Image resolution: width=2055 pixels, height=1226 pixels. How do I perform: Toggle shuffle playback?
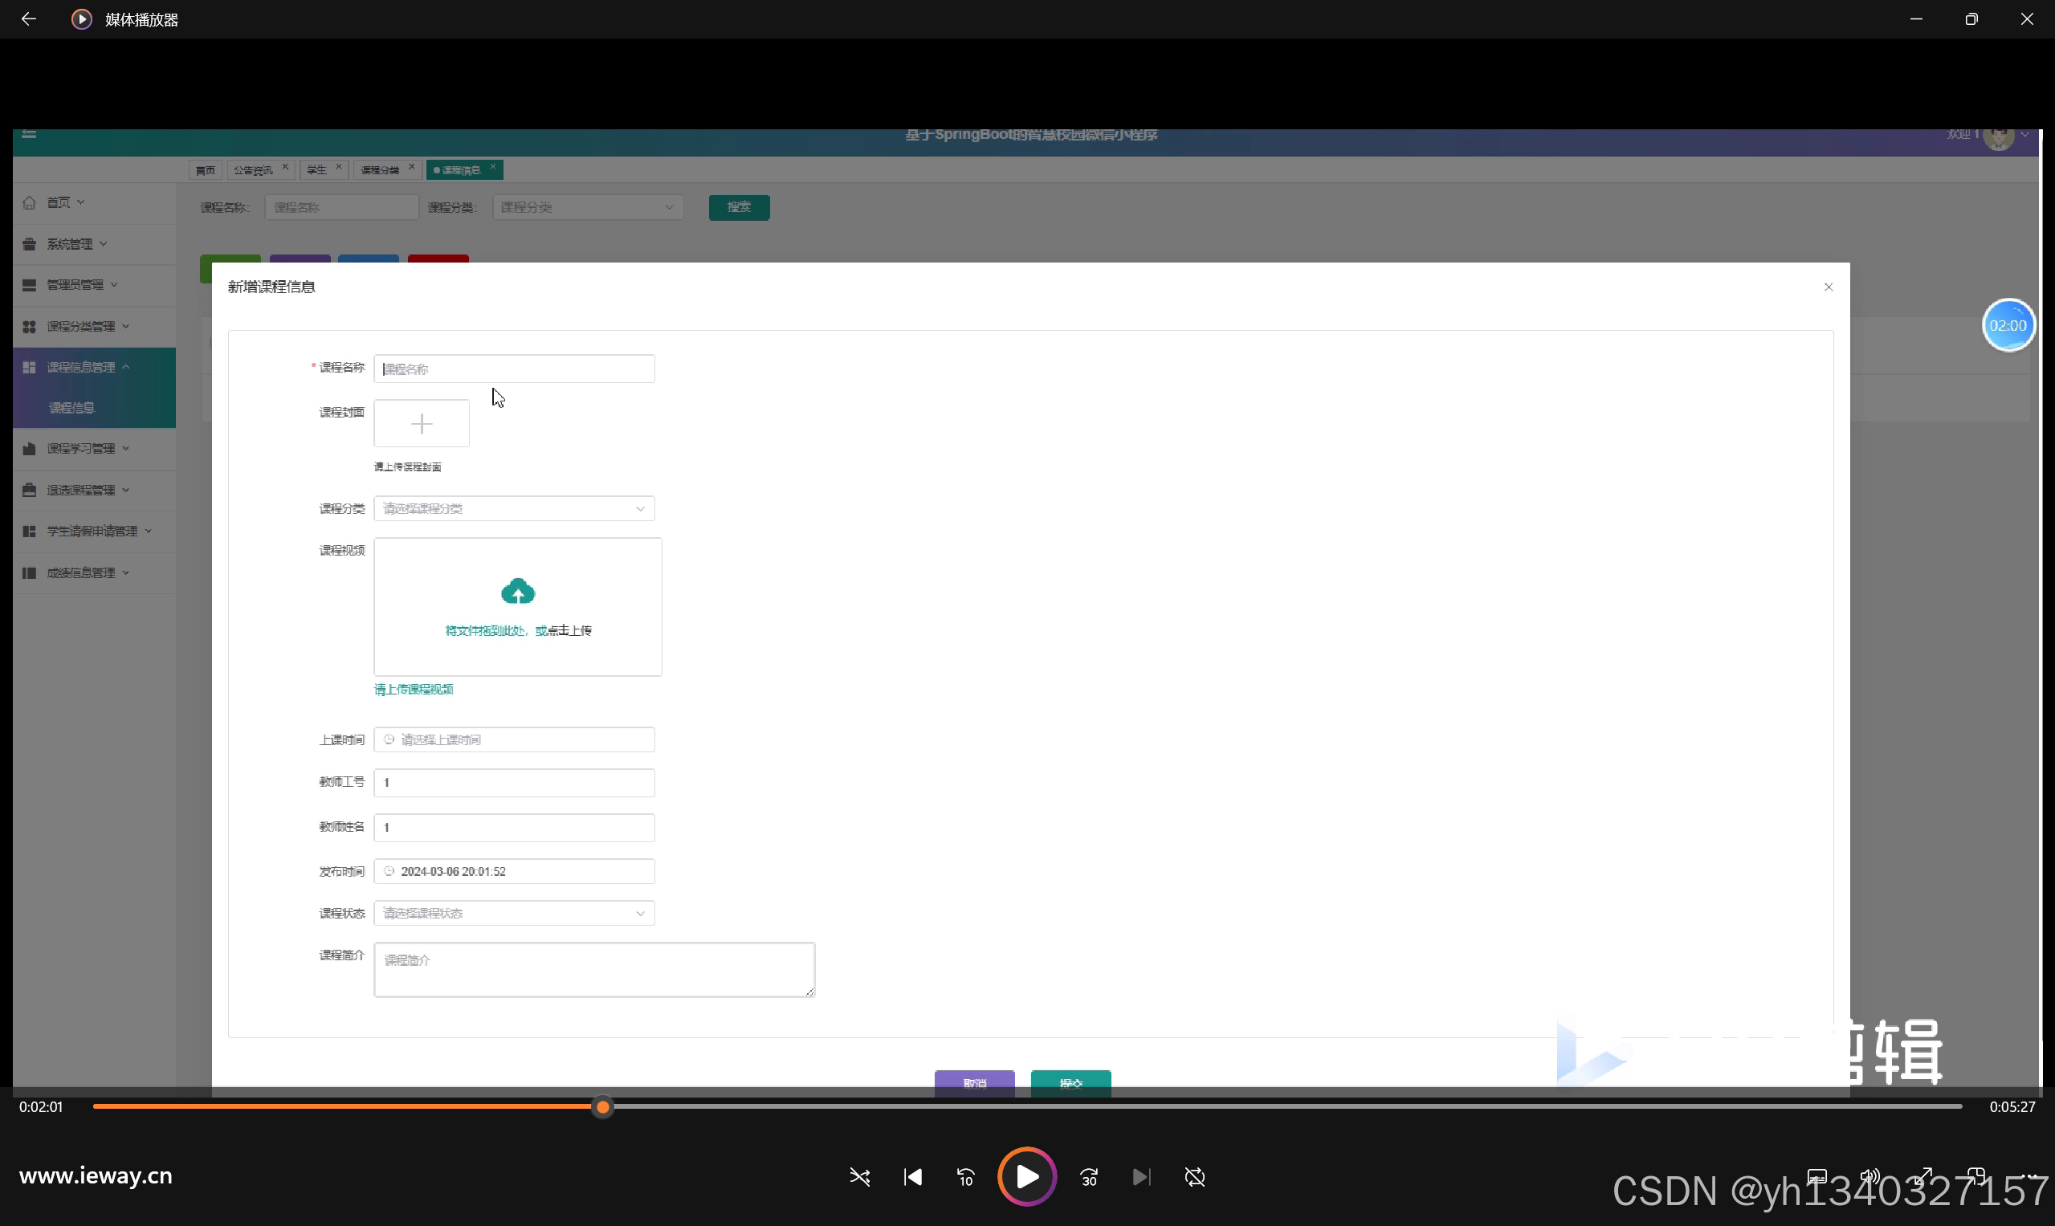pyautogui.click(x=859, y=1176)
